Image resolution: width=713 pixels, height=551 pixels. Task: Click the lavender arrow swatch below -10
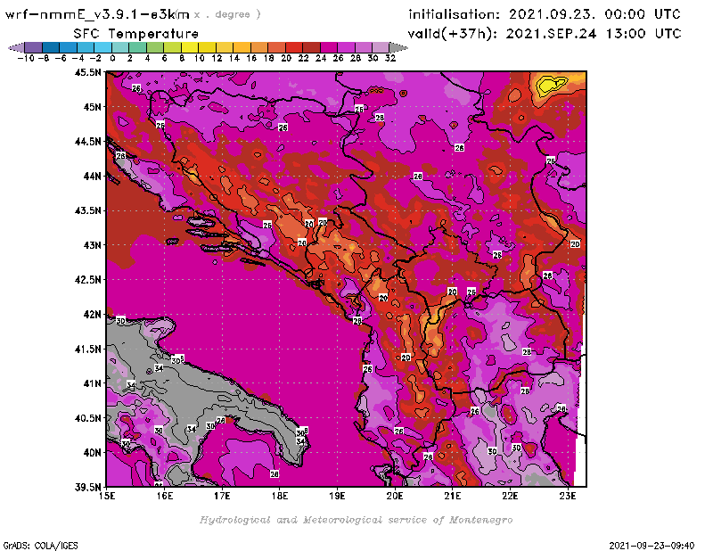(16, 47)
